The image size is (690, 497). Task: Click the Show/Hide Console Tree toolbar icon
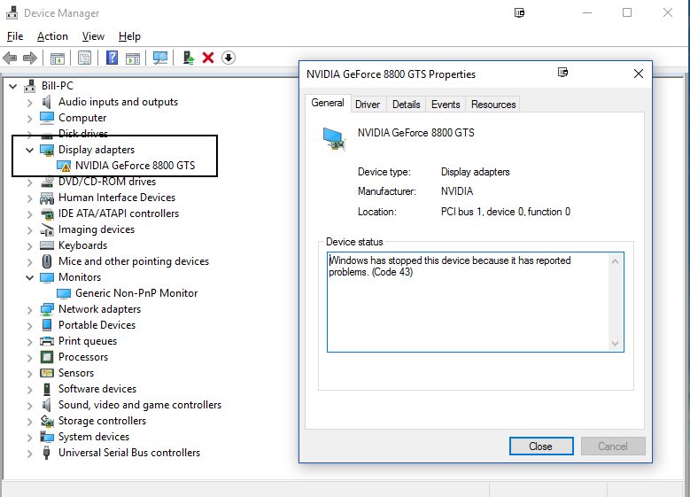(58, 58)
